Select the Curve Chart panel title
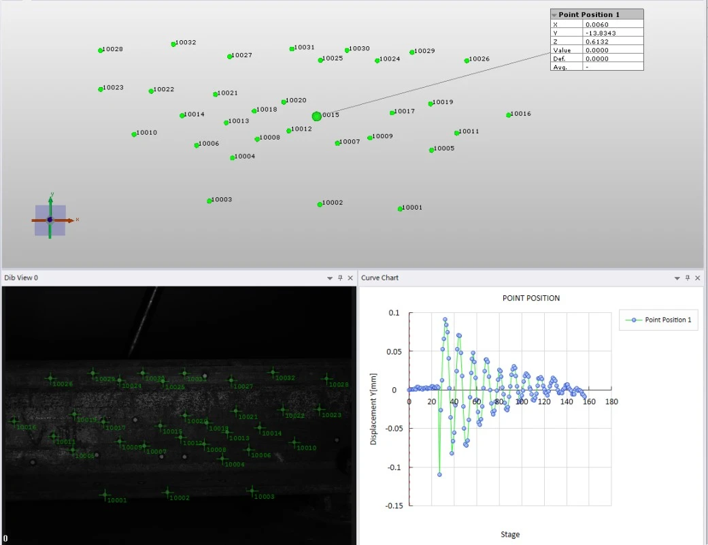The height and width of the screenshot is (545, 708). (x=380, y=278)
